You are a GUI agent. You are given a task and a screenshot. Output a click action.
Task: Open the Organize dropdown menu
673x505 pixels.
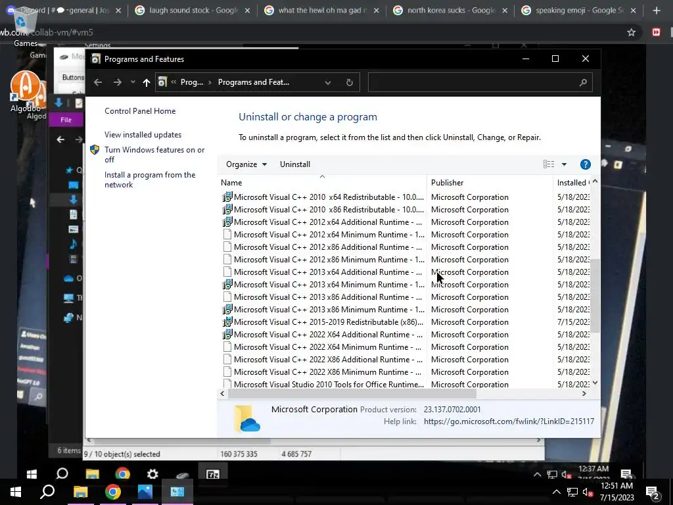click(246, 164)
